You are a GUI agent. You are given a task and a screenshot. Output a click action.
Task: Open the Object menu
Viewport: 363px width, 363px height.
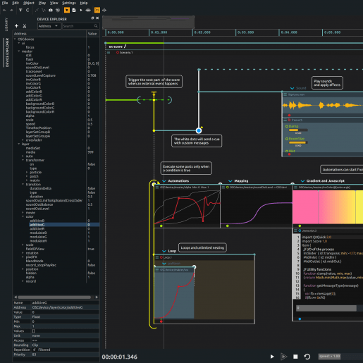pyautogui.click(x=29, y=3)
